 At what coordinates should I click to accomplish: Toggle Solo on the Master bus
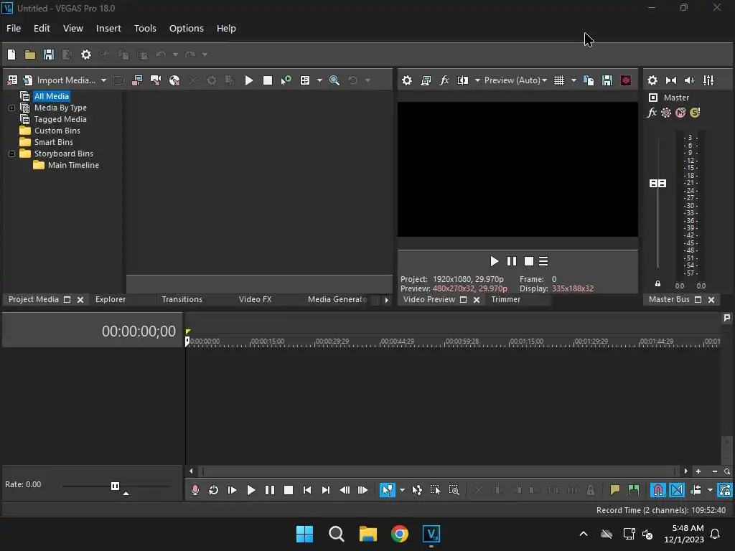coord(695,113)
